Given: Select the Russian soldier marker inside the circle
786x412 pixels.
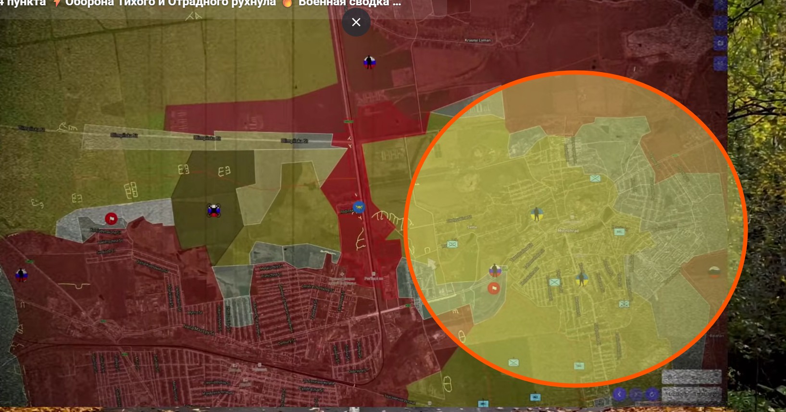Looking at the screenshot, I should tap(495, 271).
